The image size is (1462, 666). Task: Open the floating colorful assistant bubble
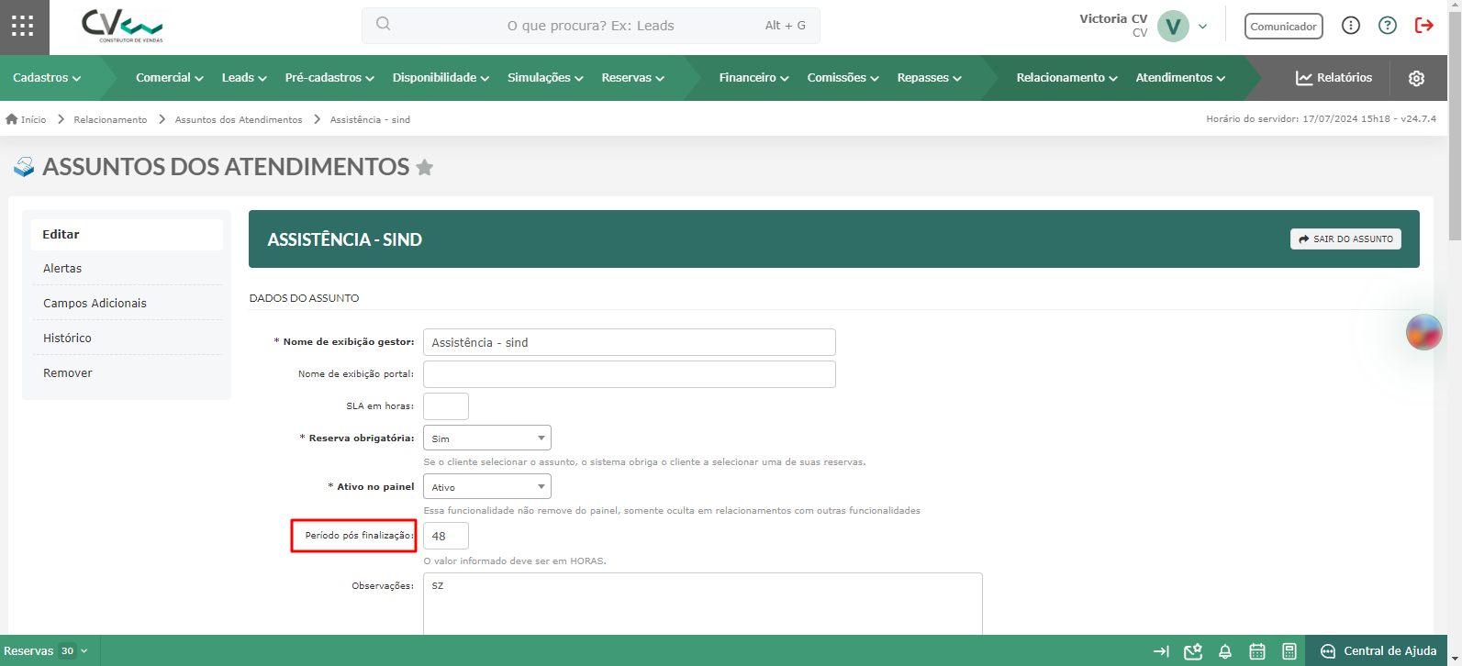click(x=1424, y=332)
